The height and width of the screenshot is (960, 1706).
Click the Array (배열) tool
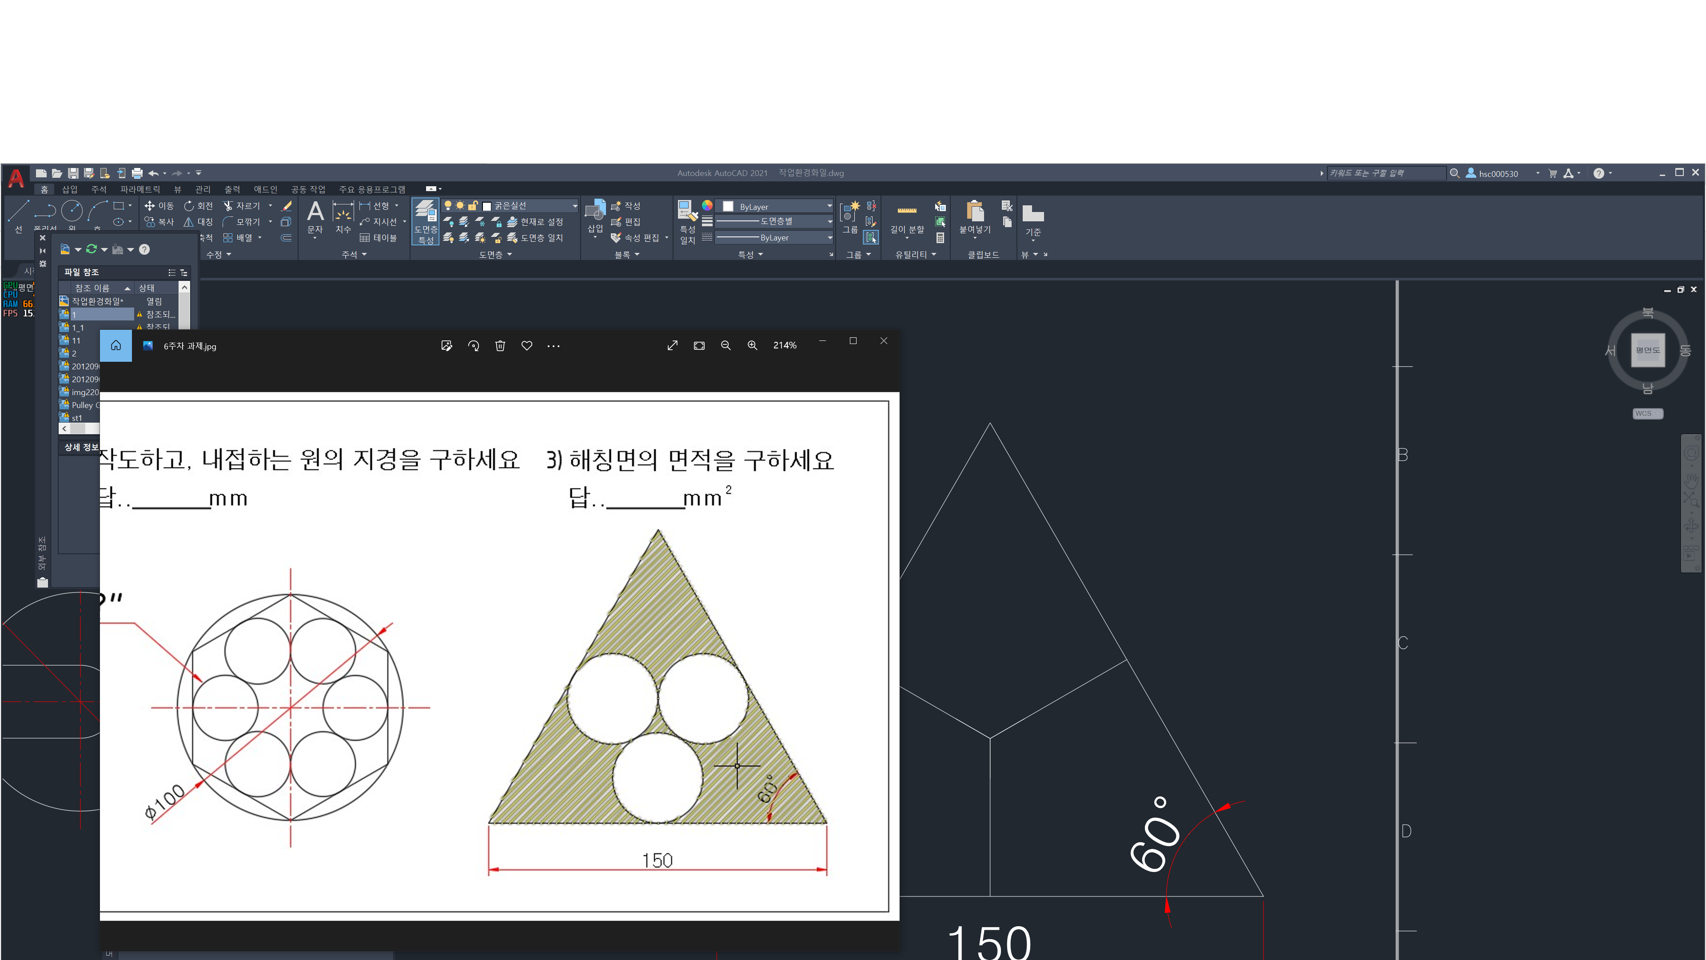coord(238,238)
